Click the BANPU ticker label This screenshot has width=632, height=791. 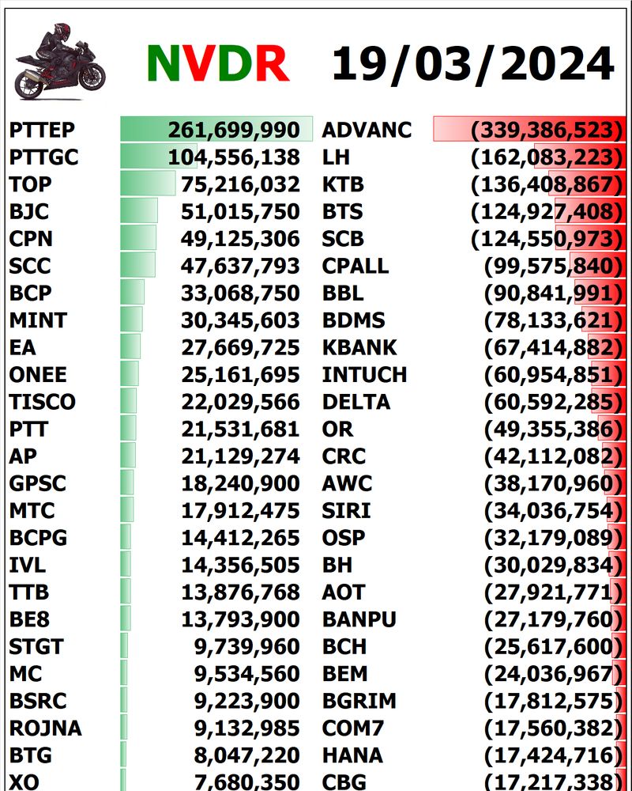click(x=359, y=619)
